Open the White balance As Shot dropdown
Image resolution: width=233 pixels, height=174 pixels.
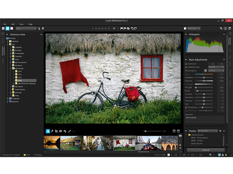pyautogui.click(x=216, y=71)
